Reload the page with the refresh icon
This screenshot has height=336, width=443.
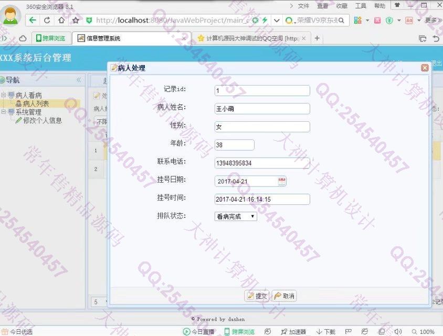[47, 20]
